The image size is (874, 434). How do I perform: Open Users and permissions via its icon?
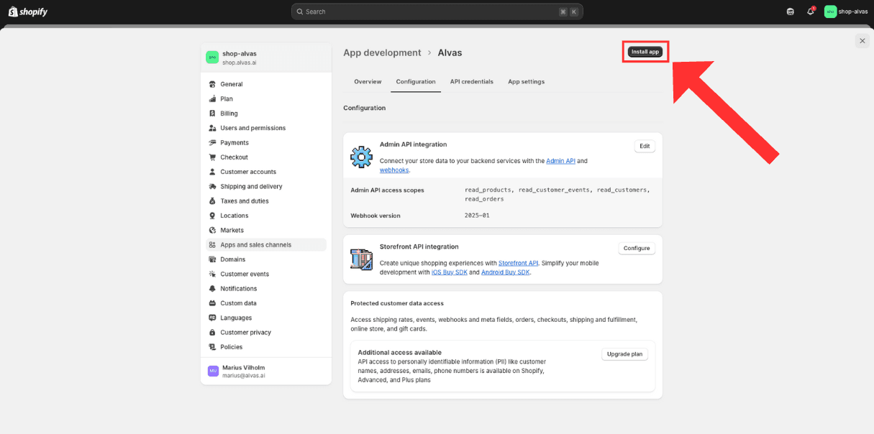(212, 128)
